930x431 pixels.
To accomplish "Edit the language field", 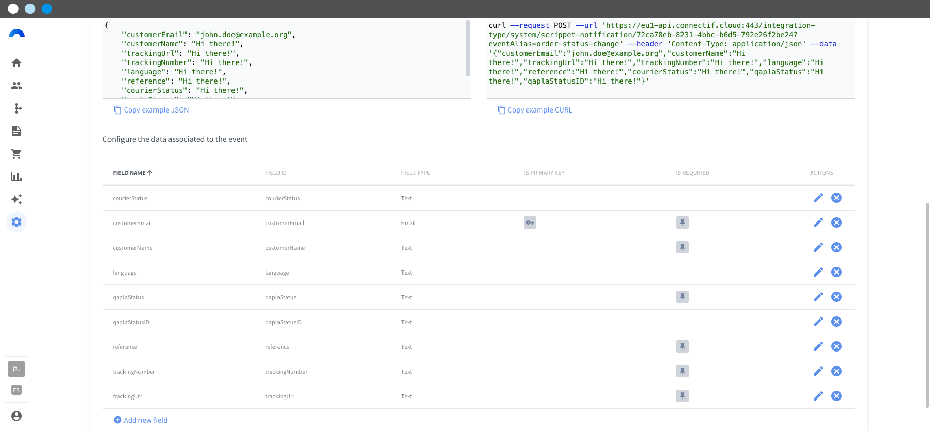I will [x=818, y=272].
